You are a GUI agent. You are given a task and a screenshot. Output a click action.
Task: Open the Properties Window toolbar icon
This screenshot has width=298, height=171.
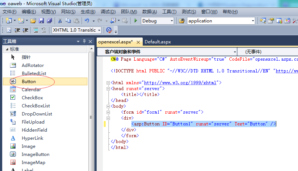tap(271, 21)
